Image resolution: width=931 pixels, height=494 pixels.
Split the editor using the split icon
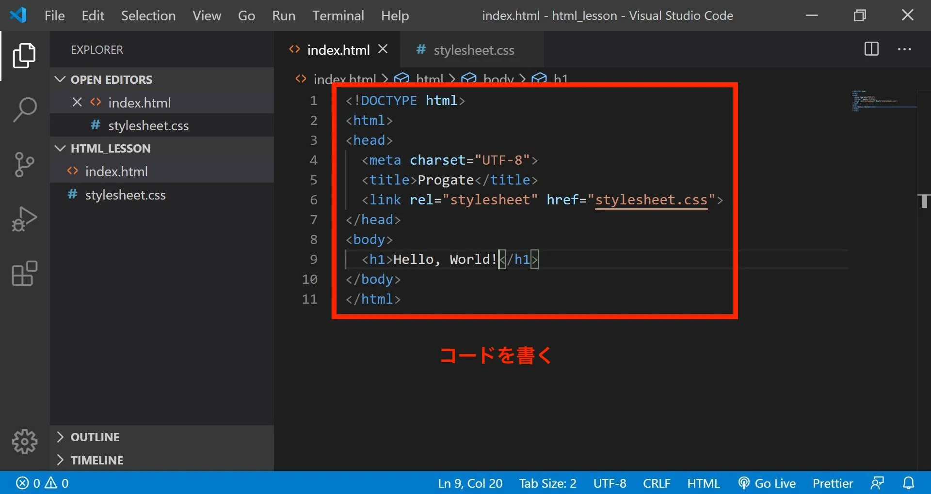point(871,49)
